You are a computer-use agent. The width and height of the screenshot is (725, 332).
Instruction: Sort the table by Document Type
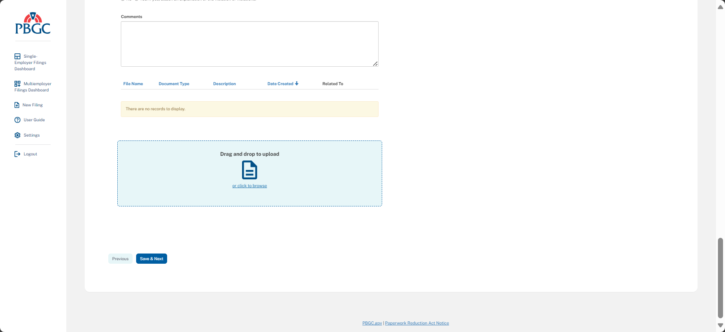click(174, 84)
